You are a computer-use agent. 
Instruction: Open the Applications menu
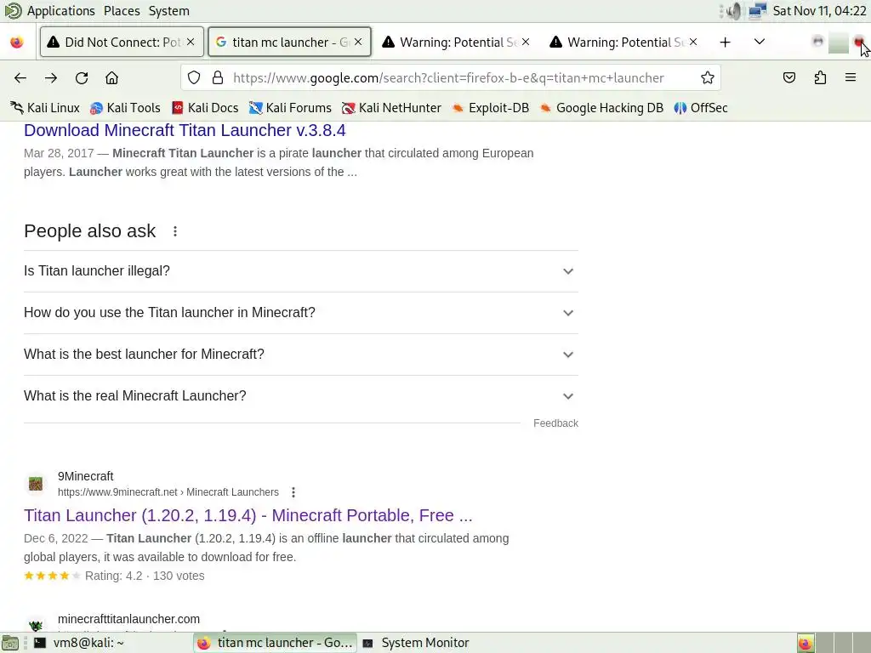pyautogui.click(x=60, y=11)
